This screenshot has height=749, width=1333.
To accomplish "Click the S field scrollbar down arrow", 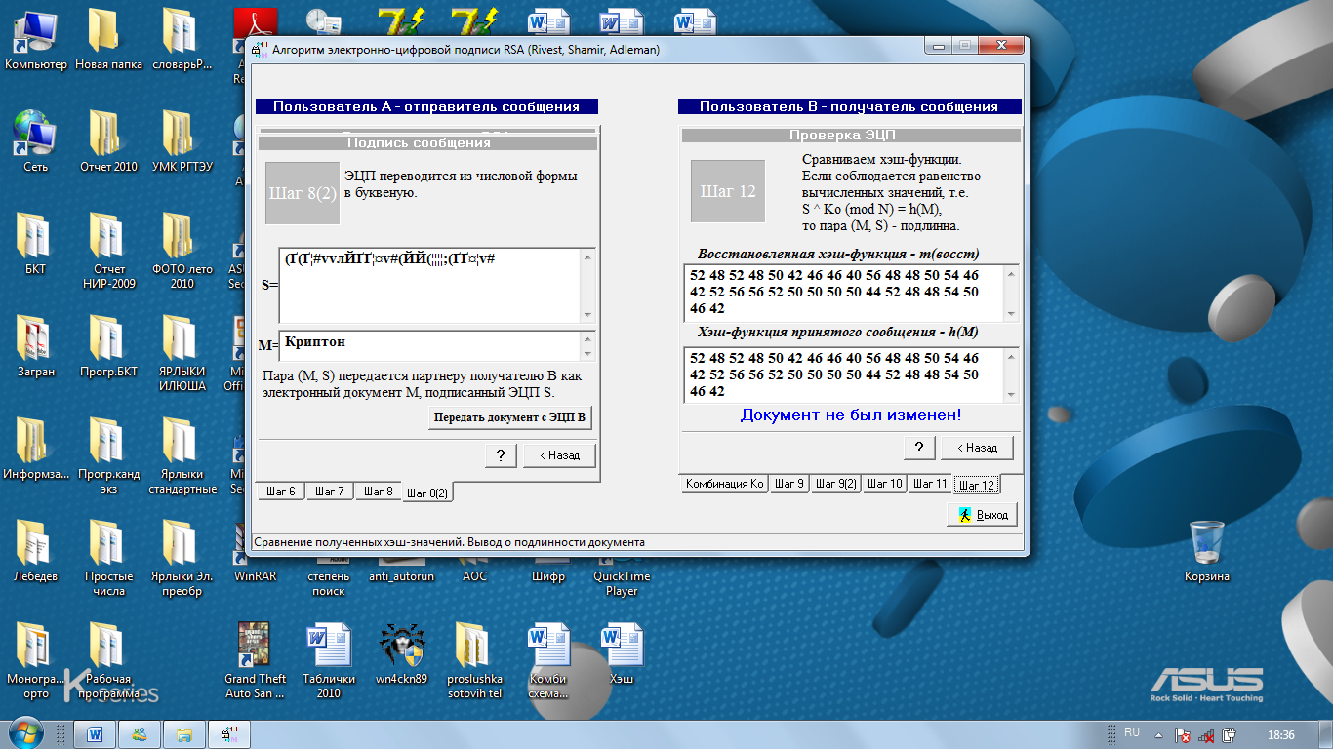I will click(587, 314).
